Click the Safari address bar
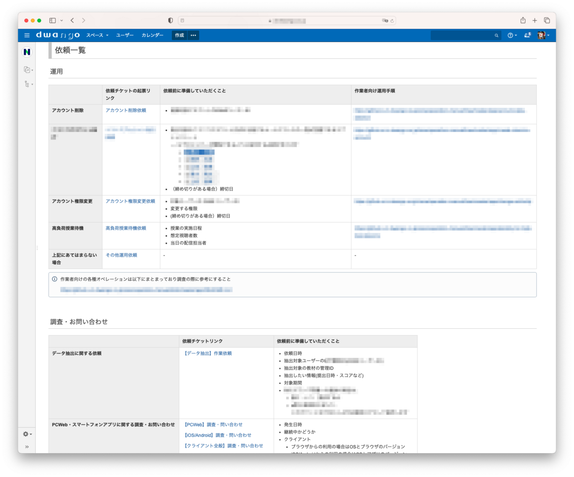This screenshot has height=477, width=574. click(287, 21)
